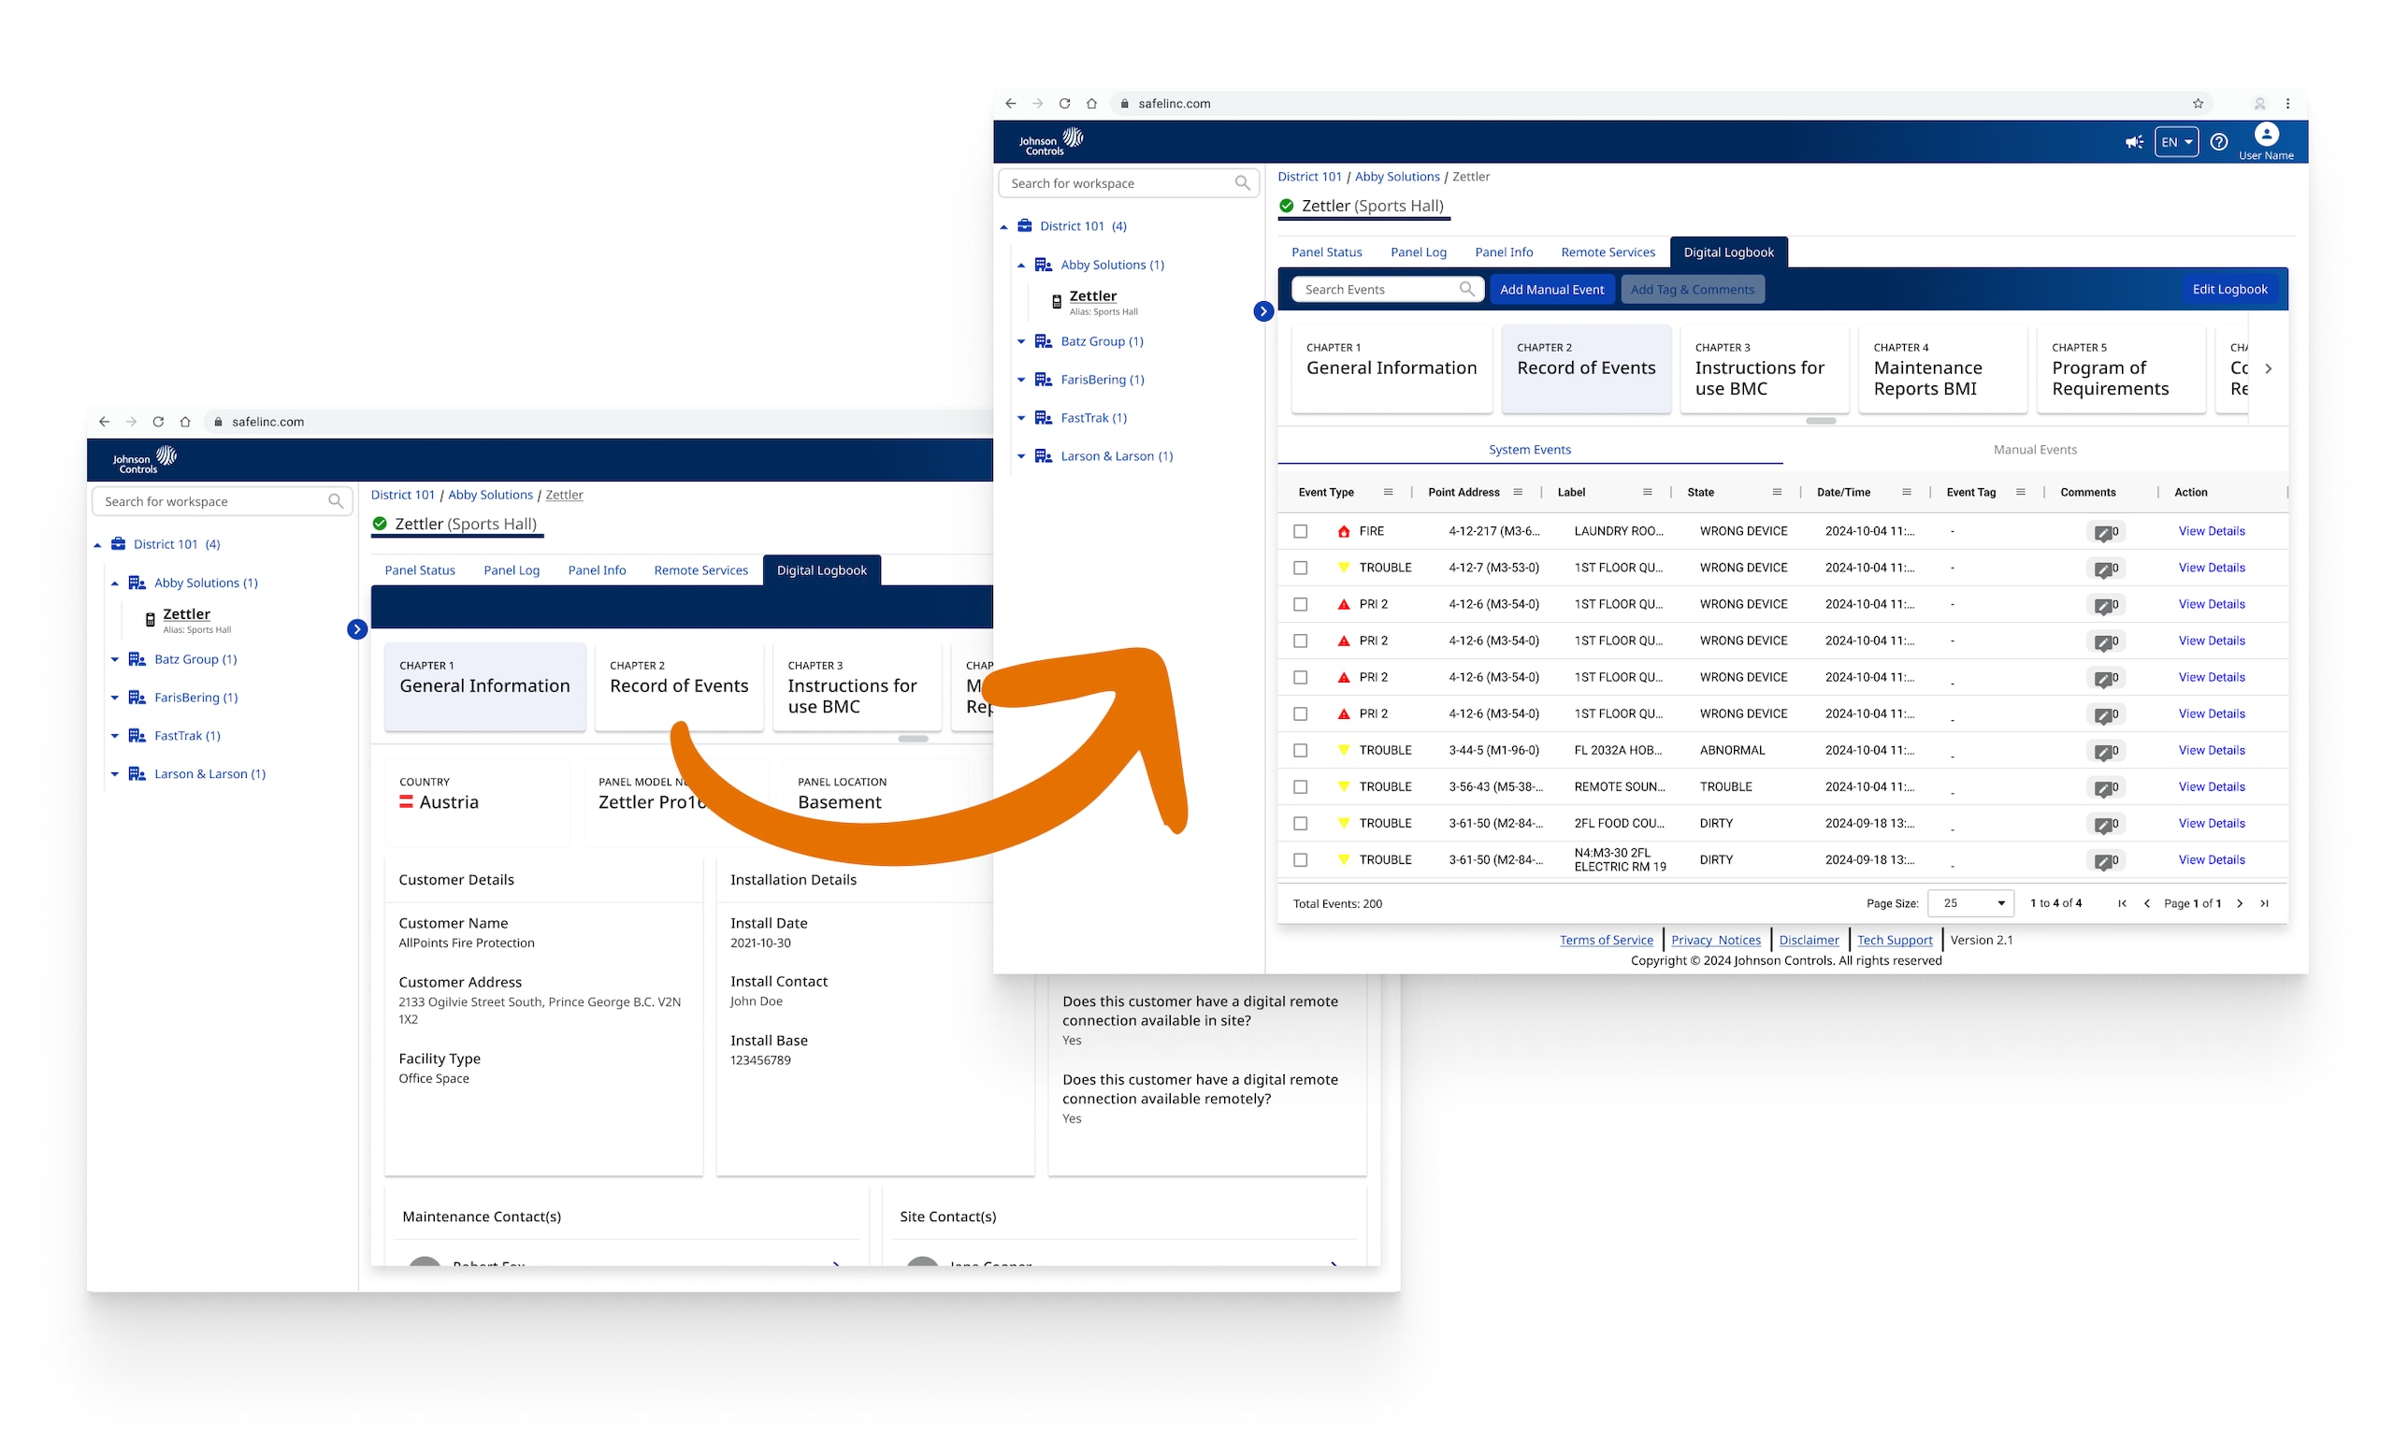This screenshot has height=1440, width=2394.
Task: Collapse District 101 in front sidebar
Action: click(1003, 226)
